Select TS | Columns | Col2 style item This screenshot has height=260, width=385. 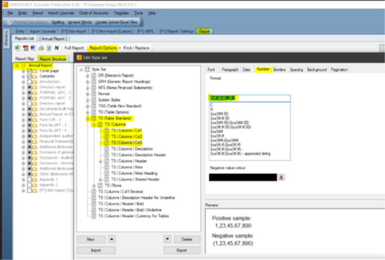[x=126, y=136]
